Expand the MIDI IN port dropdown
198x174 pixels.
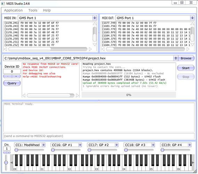point(95,18)
